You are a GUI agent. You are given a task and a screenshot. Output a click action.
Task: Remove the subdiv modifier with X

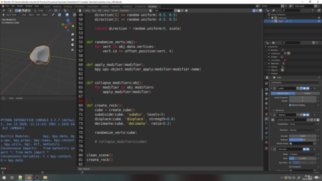click(x=314, y=88)
